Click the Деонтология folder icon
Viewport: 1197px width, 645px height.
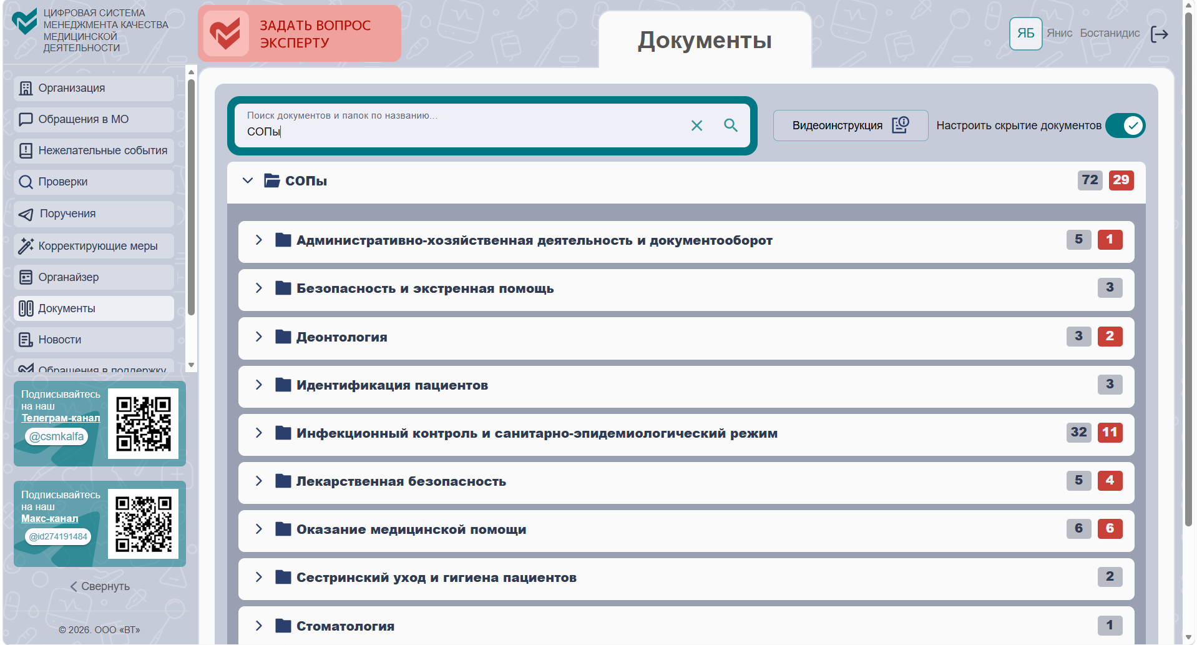(x=283, y=337)
